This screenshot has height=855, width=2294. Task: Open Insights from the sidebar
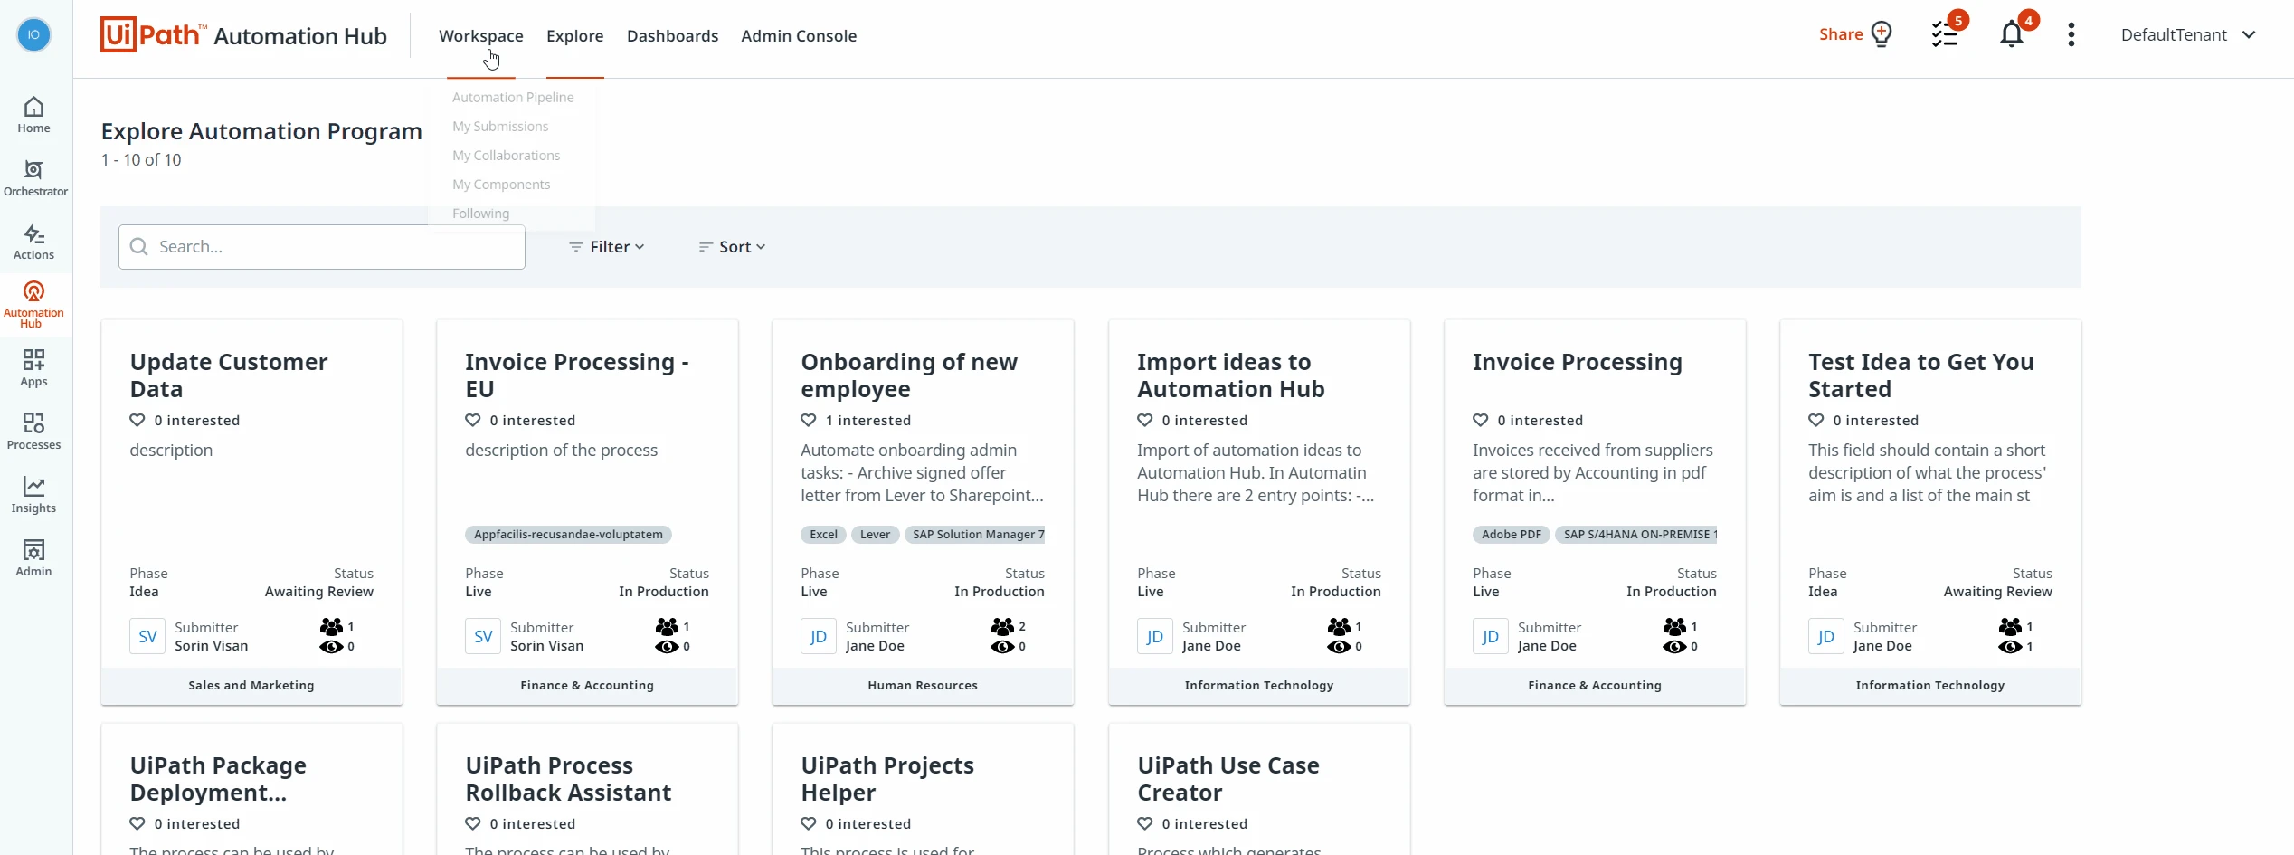click(33, 495)
